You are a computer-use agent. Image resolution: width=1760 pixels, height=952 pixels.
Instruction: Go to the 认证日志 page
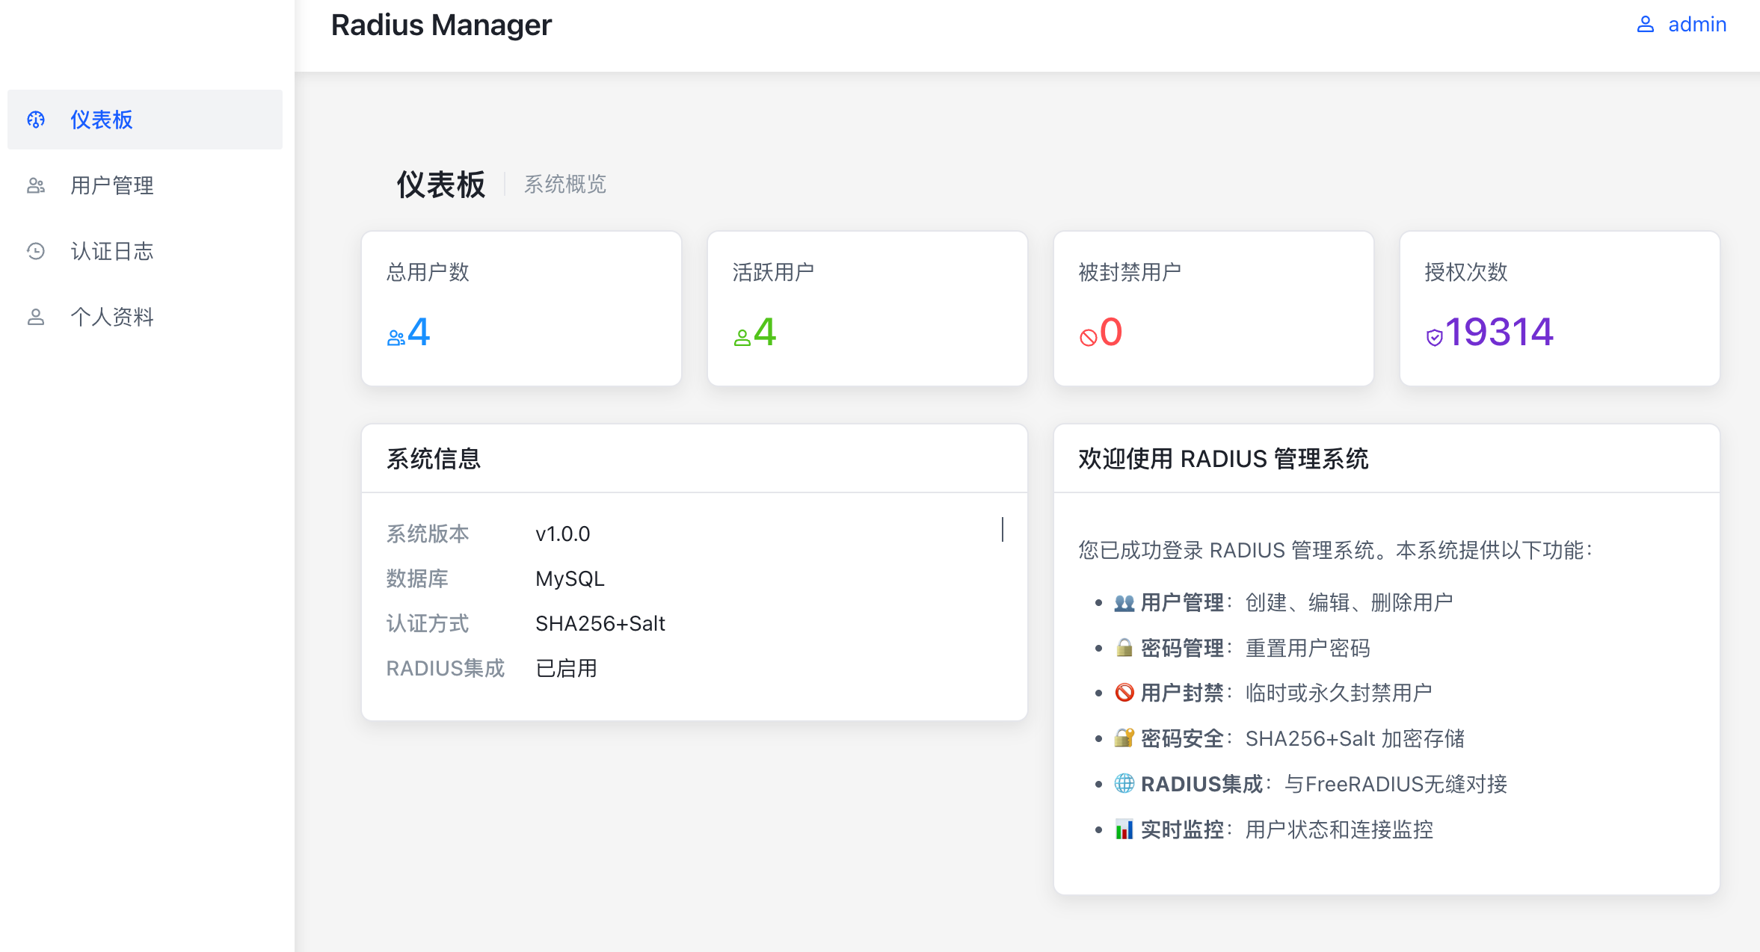[145, 251]
